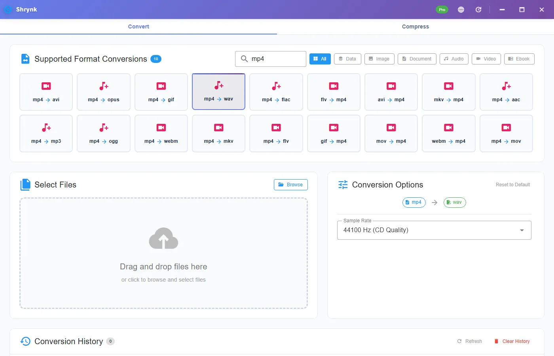Open the language globe icon
Image resolution: width=554 pixels, height=356 pixels.
pos(461,9)
